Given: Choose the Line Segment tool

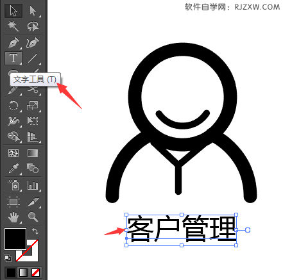Looking at the screenshot, I should (33, 58).
